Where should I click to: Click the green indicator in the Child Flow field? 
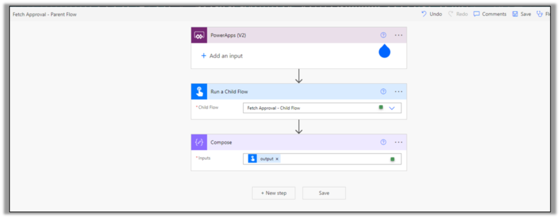click(x=381, y=107)
